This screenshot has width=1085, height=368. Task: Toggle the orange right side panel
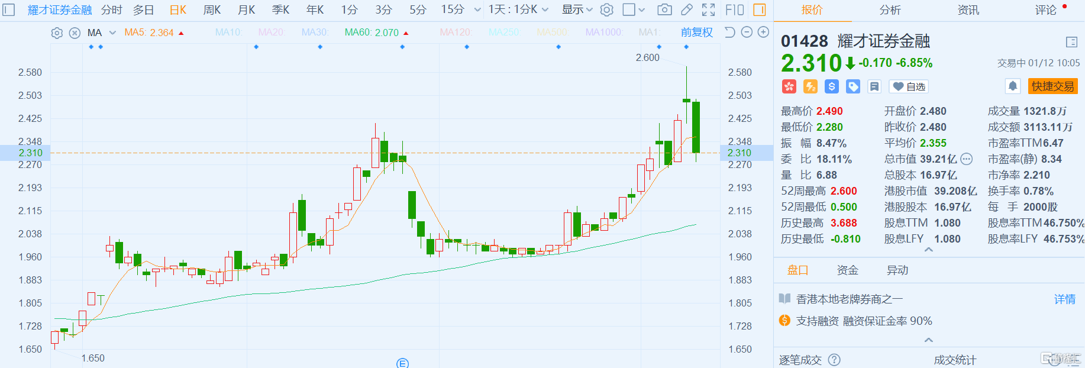(x=760, y=9)
